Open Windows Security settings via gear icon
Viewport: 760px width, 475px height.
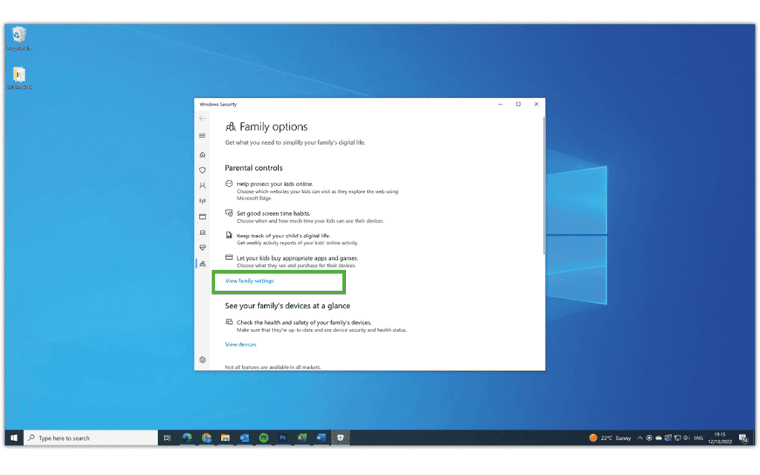tap(202, 360)
